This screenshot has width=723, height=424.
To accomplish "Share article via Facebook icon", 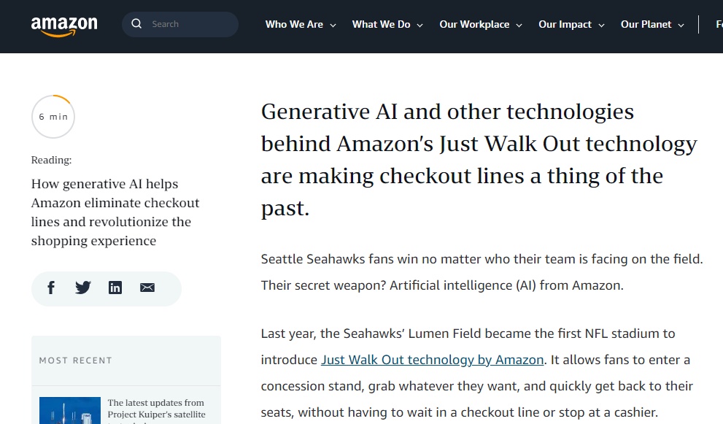I will point(51,288).
